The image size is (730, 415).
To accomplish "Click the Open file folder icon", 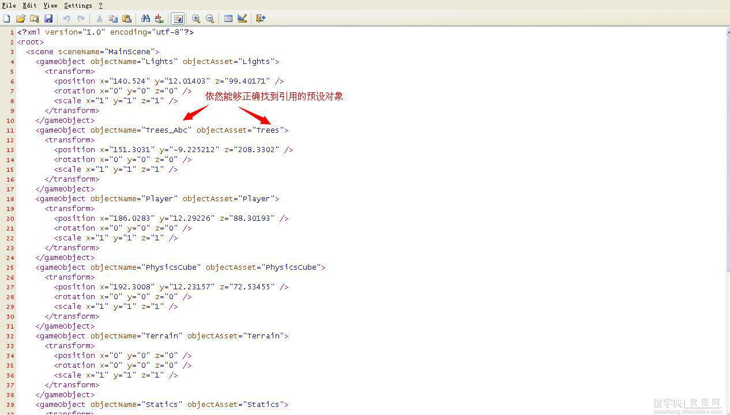I will pos(21,18).
